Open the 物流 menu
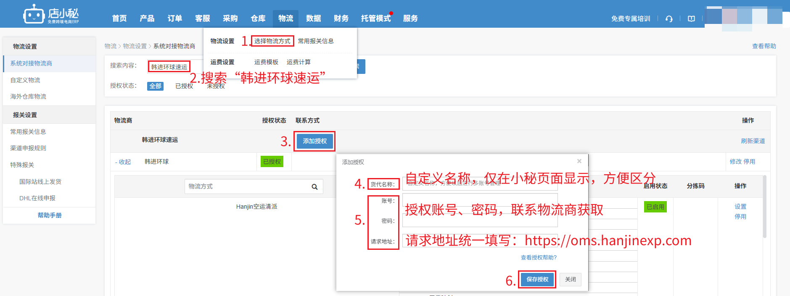 pyautogui.click(x=286, y=18)
